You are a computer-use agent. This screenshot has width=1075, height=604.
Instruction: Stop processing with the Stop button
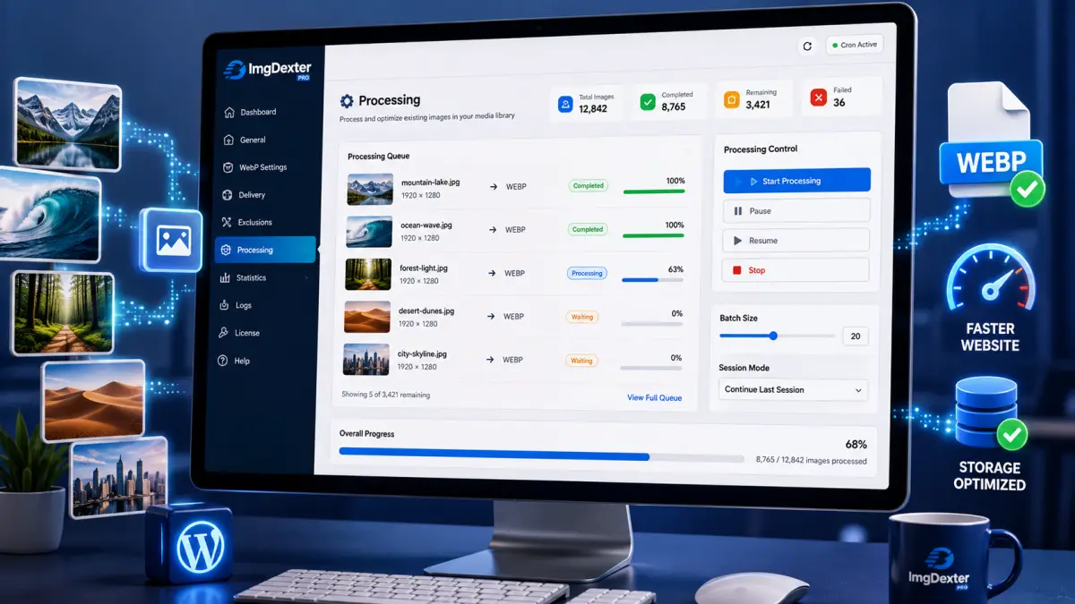click(x=796, y=270)
